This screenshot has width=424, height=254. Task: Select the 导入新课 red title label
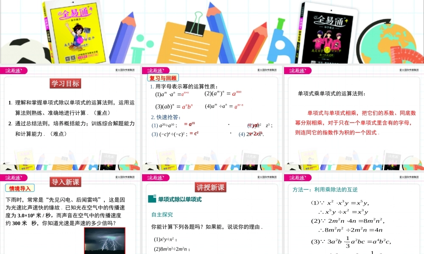tap(65, 182)
